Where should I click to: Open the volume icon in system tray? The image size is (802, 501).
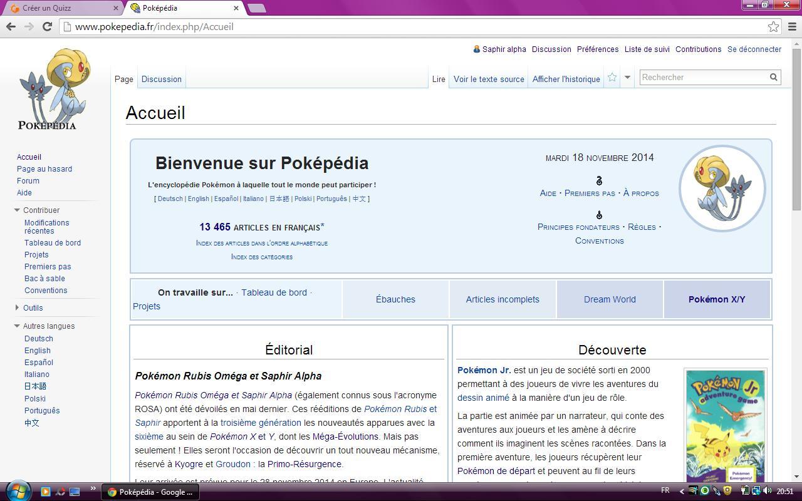tap(768, 491)
